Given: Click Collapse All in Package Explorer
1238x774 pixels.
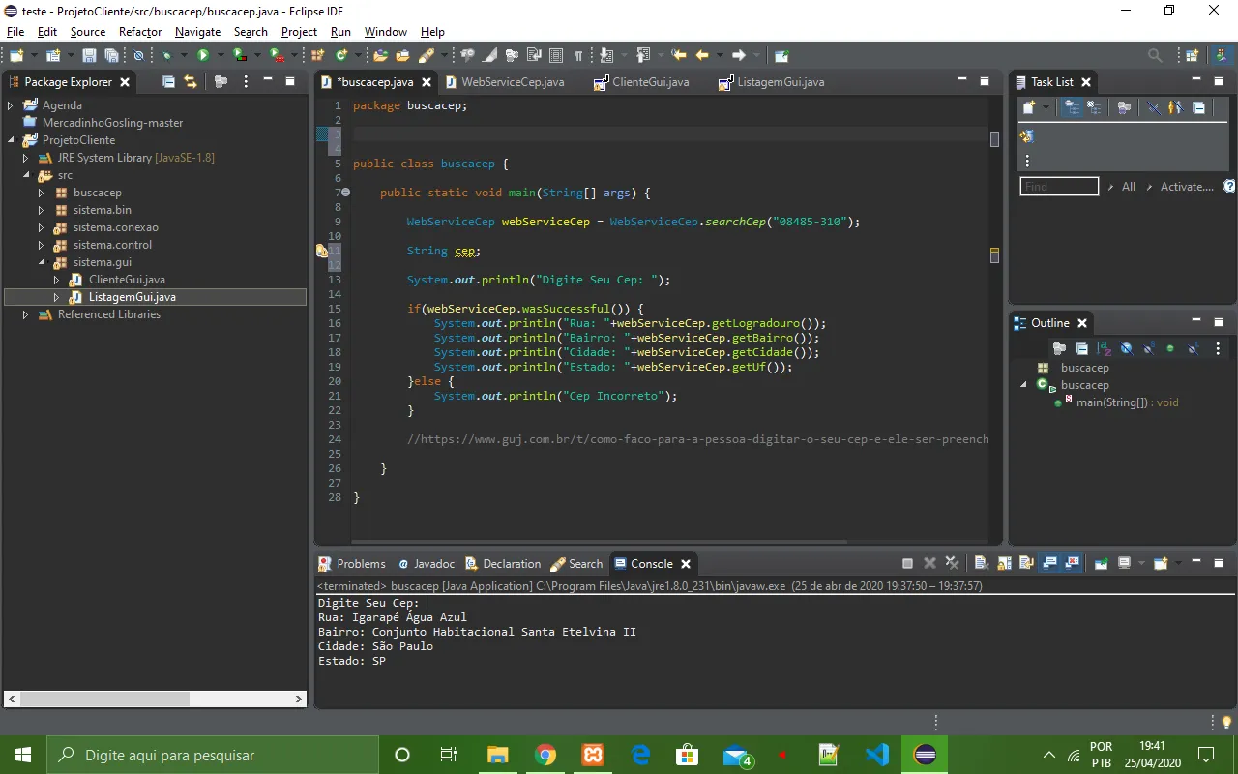Looking at the screenshot, I should [169, 82].
